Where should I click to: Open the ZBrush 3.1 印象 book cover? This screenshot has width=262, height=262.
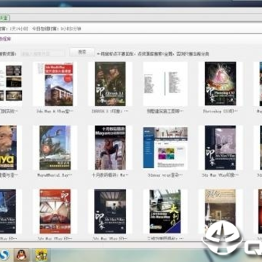[110, 84]
